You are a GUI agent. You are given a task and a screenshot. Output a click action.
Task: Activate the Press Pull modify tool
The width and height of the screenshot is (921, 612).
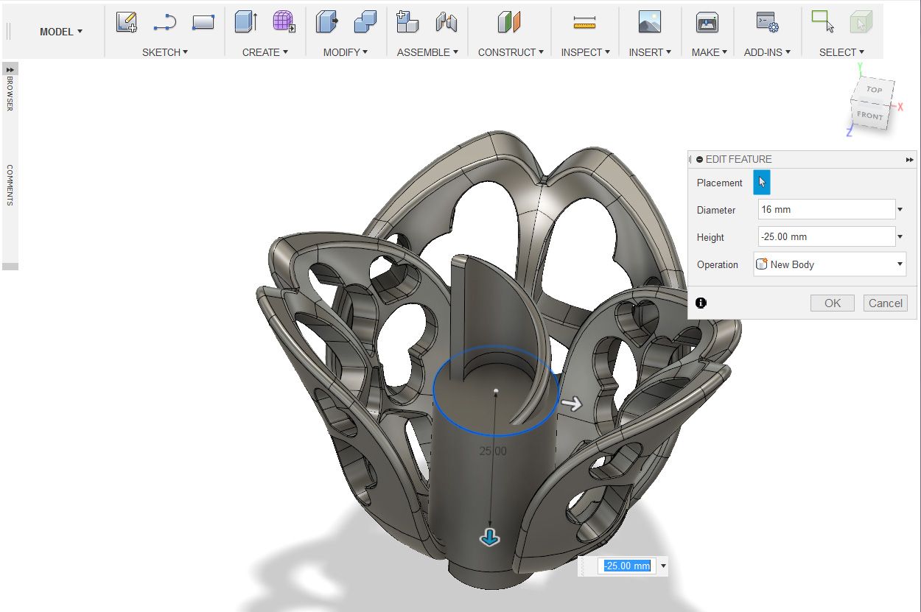click(326, 22)
